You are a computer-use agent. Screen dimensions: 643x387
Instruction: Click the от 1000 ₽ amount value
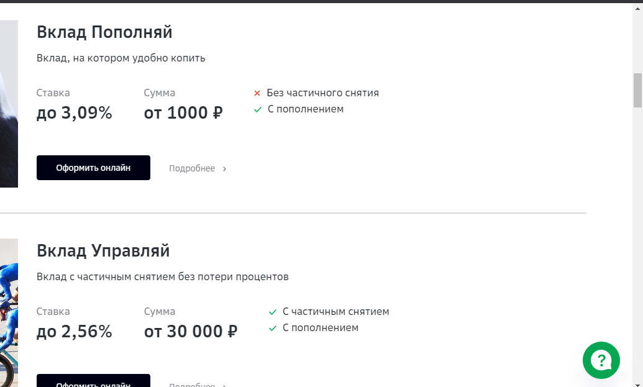tap(183, 112)
